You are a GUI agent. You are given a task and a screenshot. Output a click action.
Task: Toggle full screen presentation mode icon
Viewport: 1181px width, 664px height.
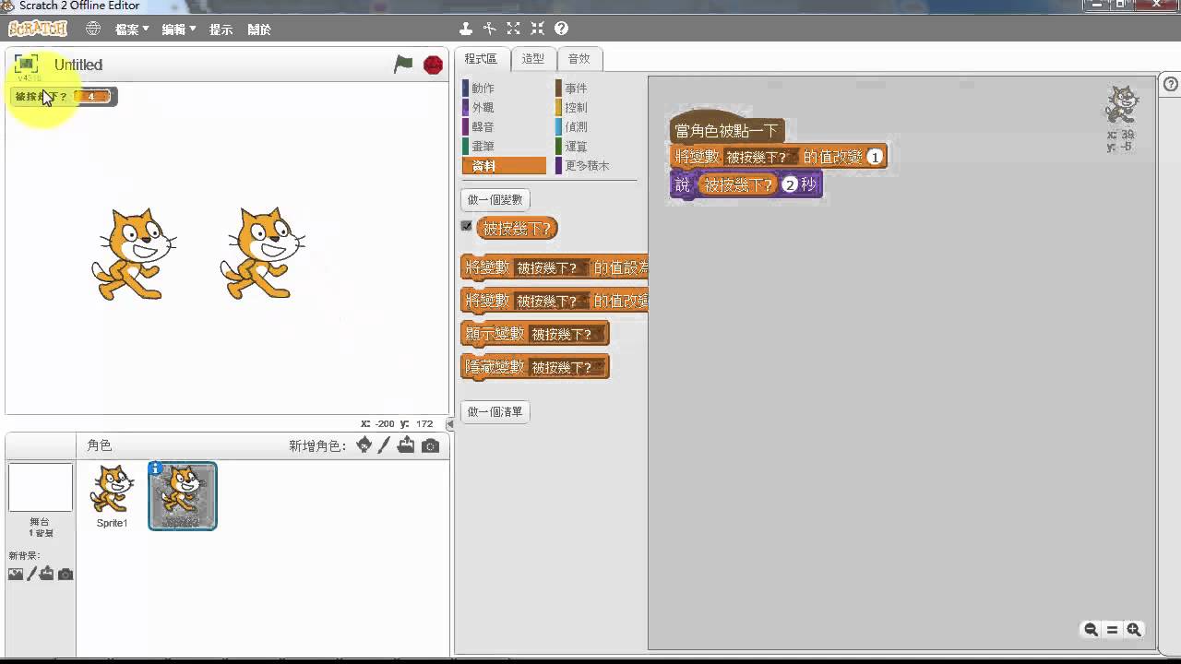[x=26, y=64]
